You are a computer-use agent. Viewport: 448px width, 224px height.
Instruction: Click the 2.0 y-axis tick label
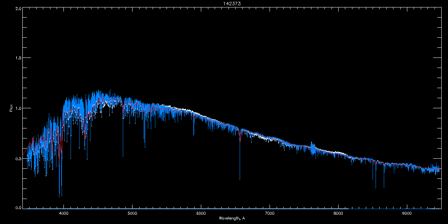point(18,8)
